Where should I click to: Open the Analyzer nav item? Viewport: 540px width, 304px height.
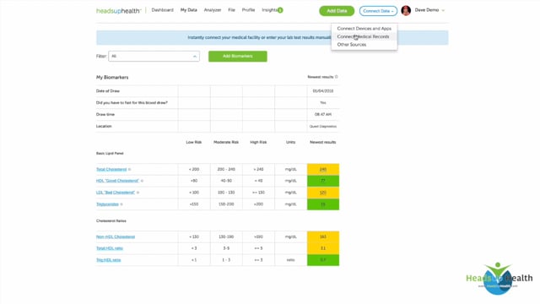click(x=213, y=10)
